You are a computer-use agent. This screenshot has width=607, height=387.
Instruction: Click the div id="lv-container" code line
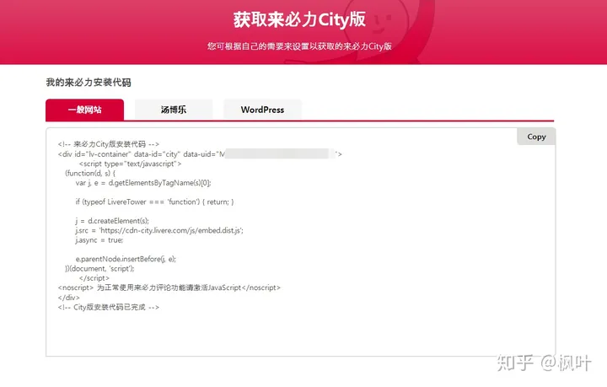click(200, 154)
